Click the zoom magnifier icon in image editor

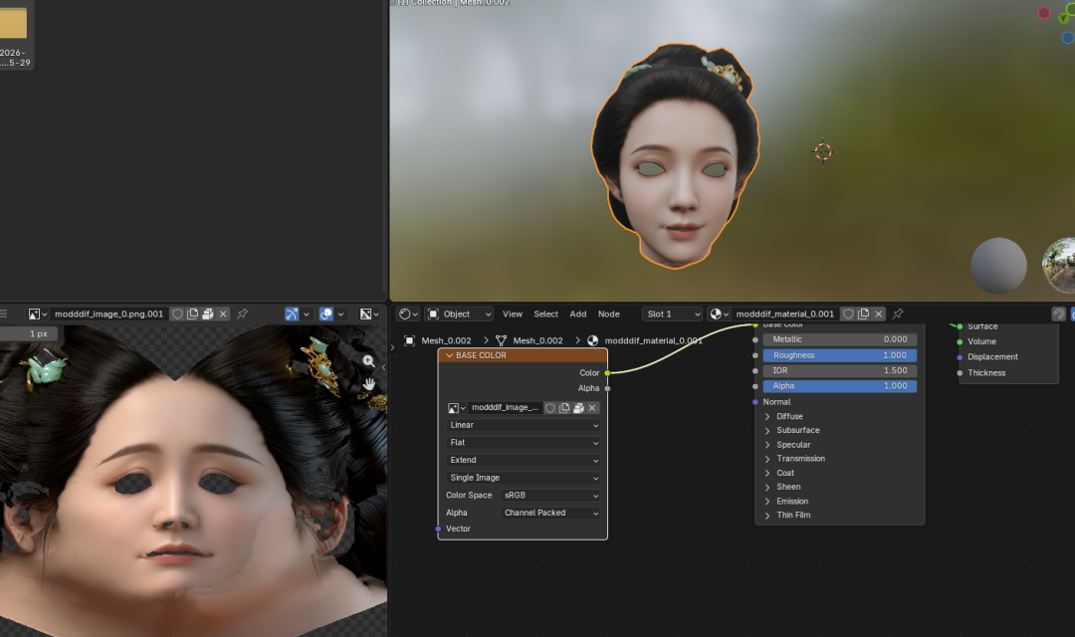(368, 361)
